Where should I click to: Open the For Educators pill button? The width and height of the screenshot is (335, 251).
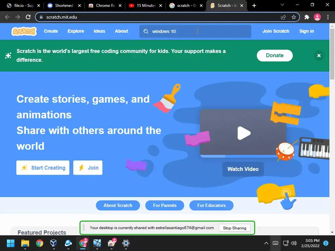[x=211, y=205]
